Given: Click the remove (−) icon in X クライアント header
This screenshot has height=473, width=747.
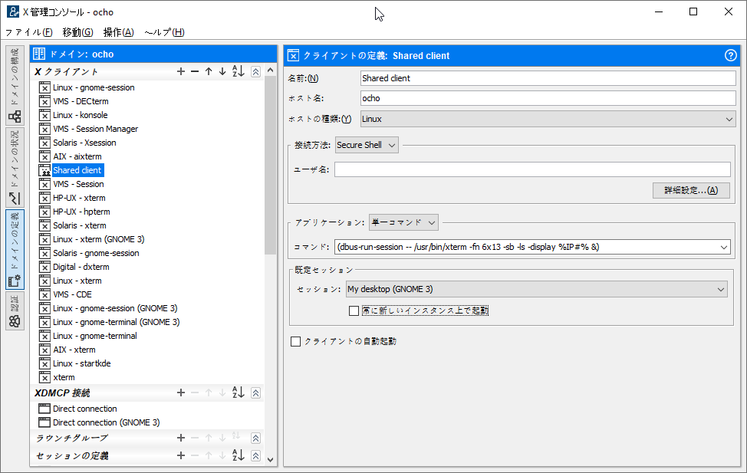Looking at the screenshot, I should pos(195,71).
